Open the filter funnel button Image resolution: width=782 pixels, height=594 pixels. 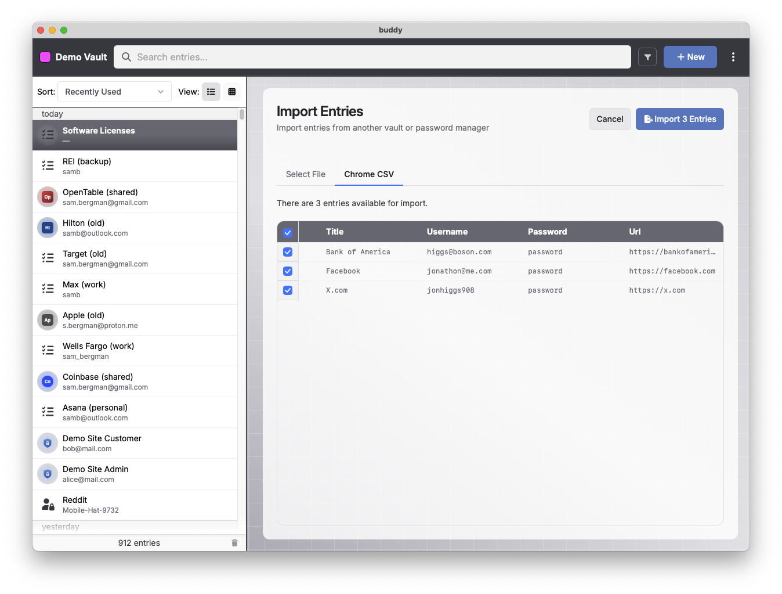point(647,57)
